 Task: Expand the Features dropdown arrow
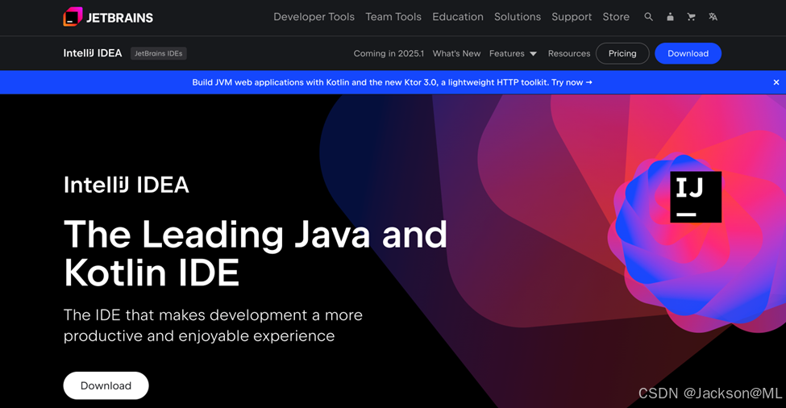pos(533,54)
